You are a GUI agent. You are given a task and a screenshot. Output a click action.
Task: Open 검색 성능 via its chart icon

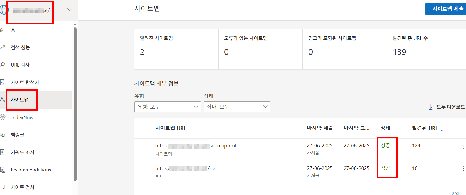point(3,47)
